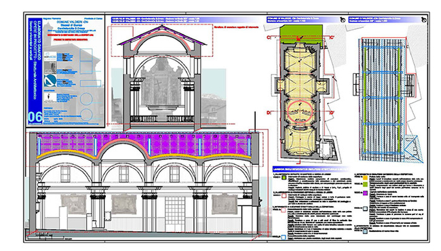The height and width of the screenshot is (251, 441).
Task: Click the upper blue stamp circle in the title block
Action: (x=86, y=99)
